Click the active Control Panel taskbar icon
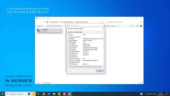The height and width of the screenshot is (96, 170). 70,94
